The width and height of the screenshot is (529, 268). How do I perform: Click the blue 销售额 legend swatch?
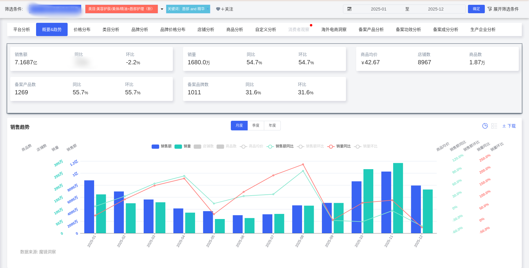tap(155, 146)
